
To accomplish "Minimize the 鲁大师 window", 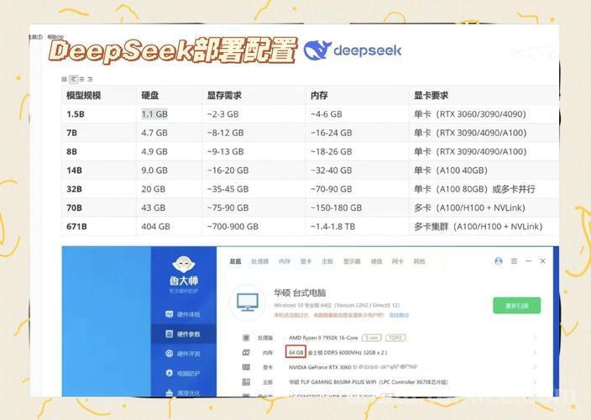I will (x=528, y=261).
